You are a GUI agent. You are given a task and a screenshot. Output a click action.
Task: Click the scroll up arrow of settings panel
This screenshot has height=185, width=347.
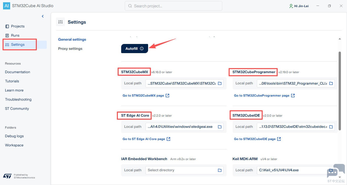point(340,39)
